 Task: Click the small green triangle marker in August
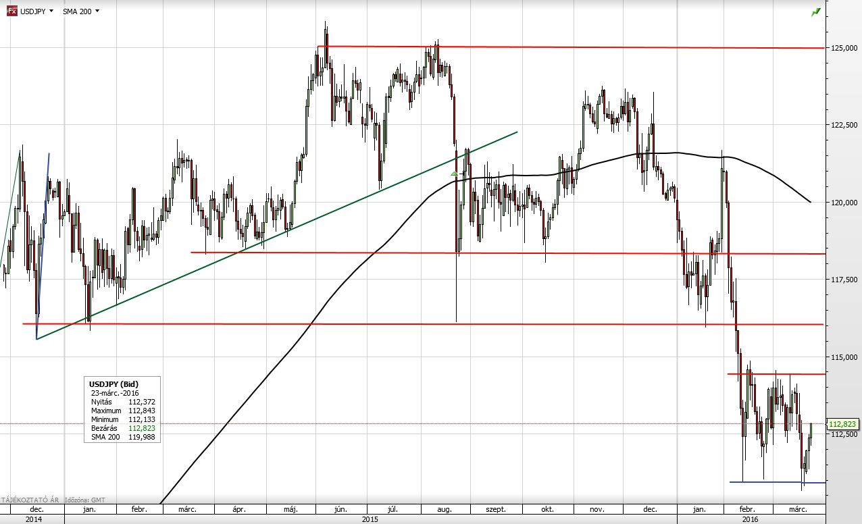(454, 174)
